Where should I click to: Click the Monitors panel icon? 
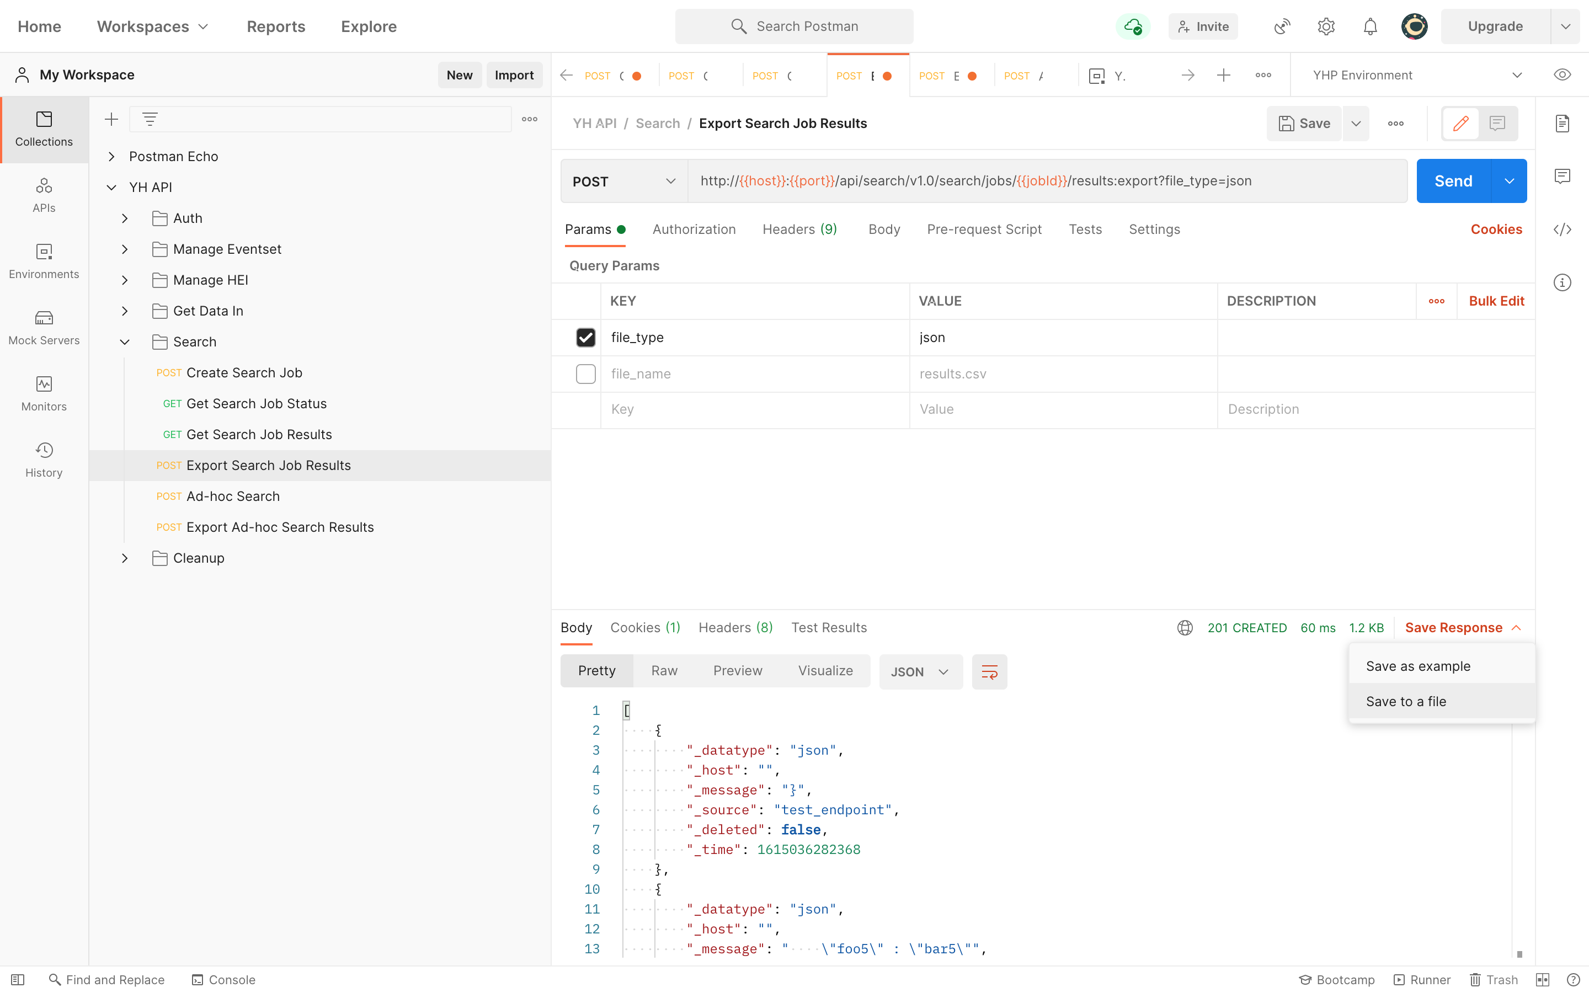pos(44,385)
